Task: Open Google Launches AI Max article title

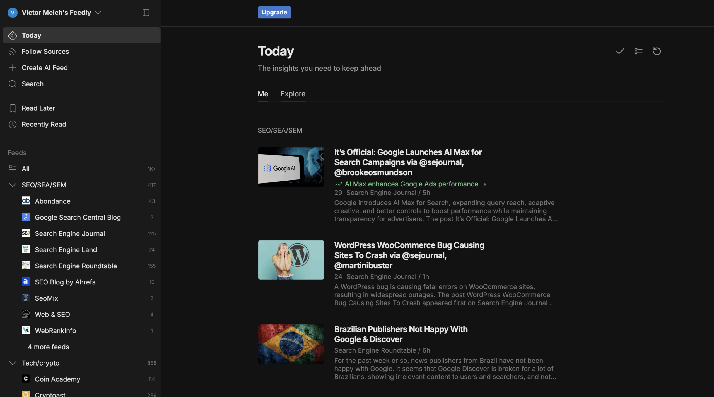Action: point(408,162)
